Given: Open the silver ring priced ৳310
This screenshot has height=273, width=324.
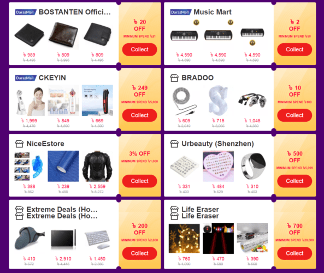Looking at the screenshot, I should 252,166.
